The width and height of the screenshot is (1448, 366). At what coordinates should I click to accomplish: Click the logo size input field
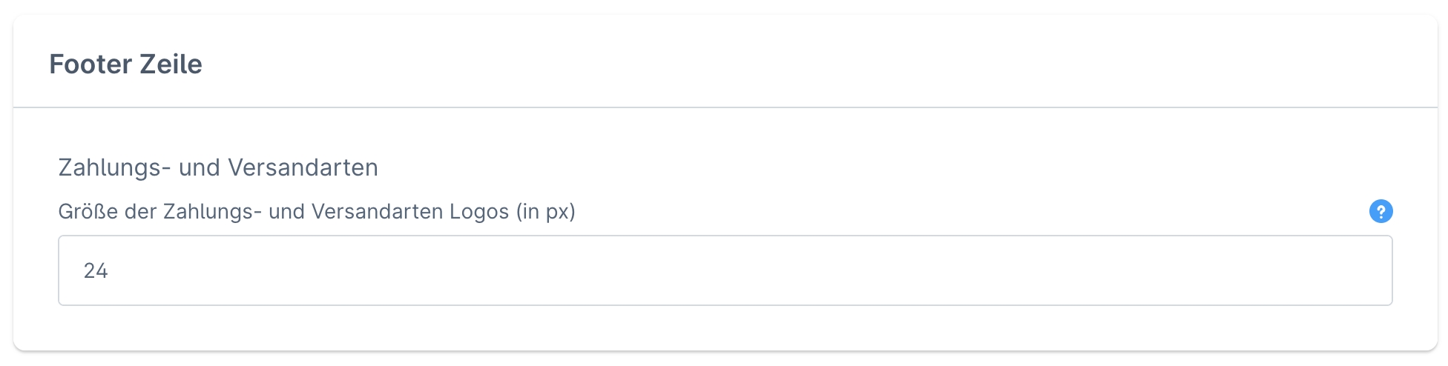pyautogui.click(x=725, y=270)
